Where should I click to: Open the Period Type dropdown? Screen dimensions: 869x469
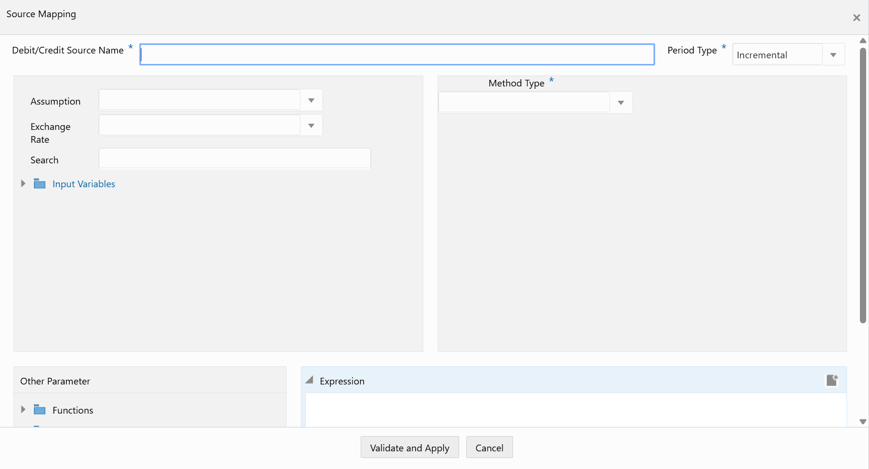pyautogui.click(x=833, y=54)
